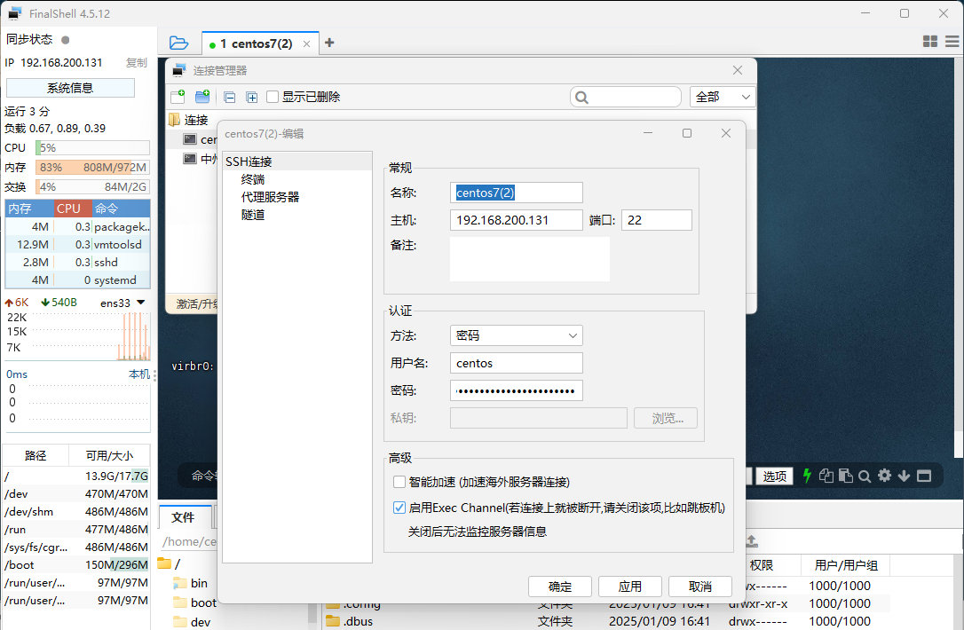Screen dimensions: 964x630
Task: Click the search magnifier icon in terminal toolbar
Action: pos(865,476)
